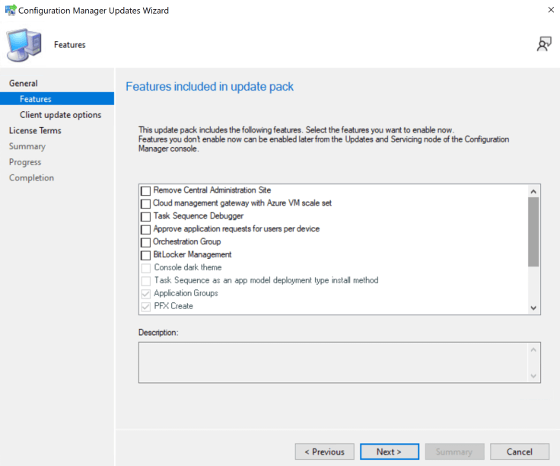The width and height of the screenshot is (560, 466).
Task: Click the PFX Create checkbox
Action: 146,307
